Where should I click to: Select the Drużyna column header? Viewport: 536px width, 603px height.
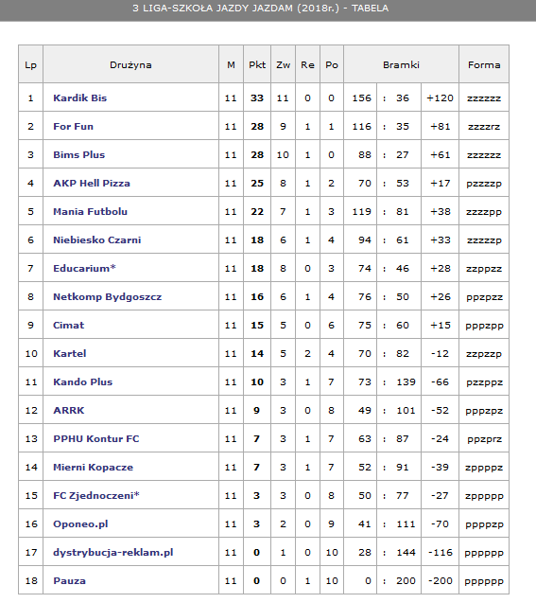131,64
